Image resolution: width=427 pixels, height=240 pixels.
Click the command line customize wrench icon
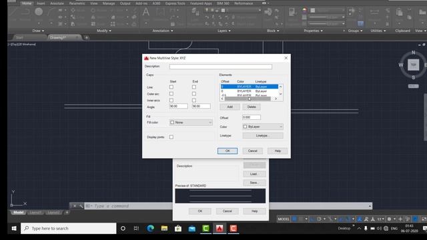81,206
